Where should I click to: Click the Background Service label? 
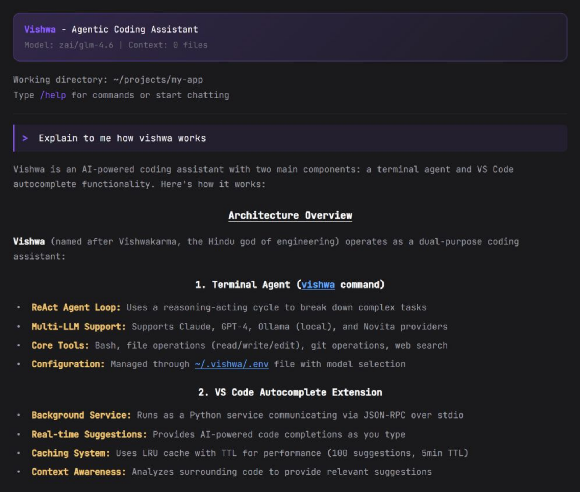point(81,415)
